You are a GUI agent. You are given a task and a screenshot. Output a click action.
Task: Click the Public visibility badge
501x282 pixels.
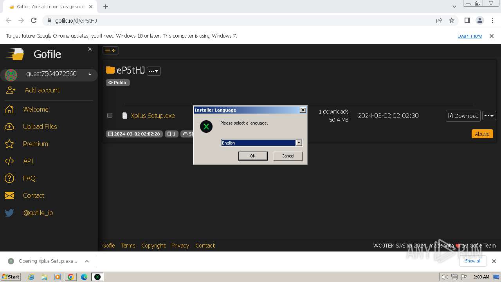coord(118,83)
